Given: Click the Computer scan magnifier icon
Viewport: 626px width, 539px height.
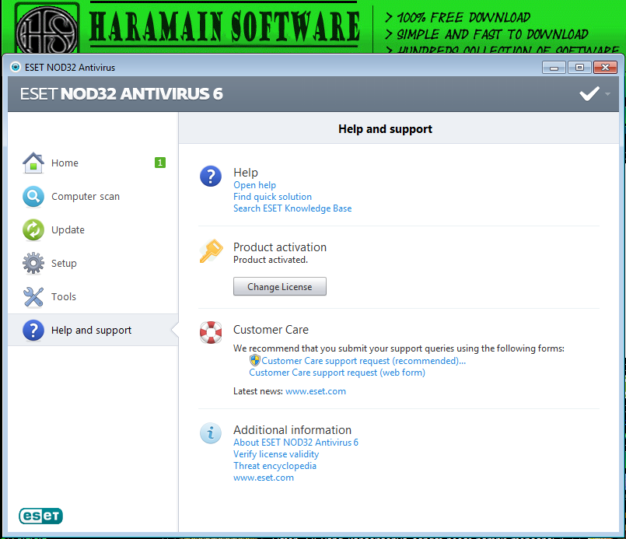Looking at the screenshot, I should [33, 197].
